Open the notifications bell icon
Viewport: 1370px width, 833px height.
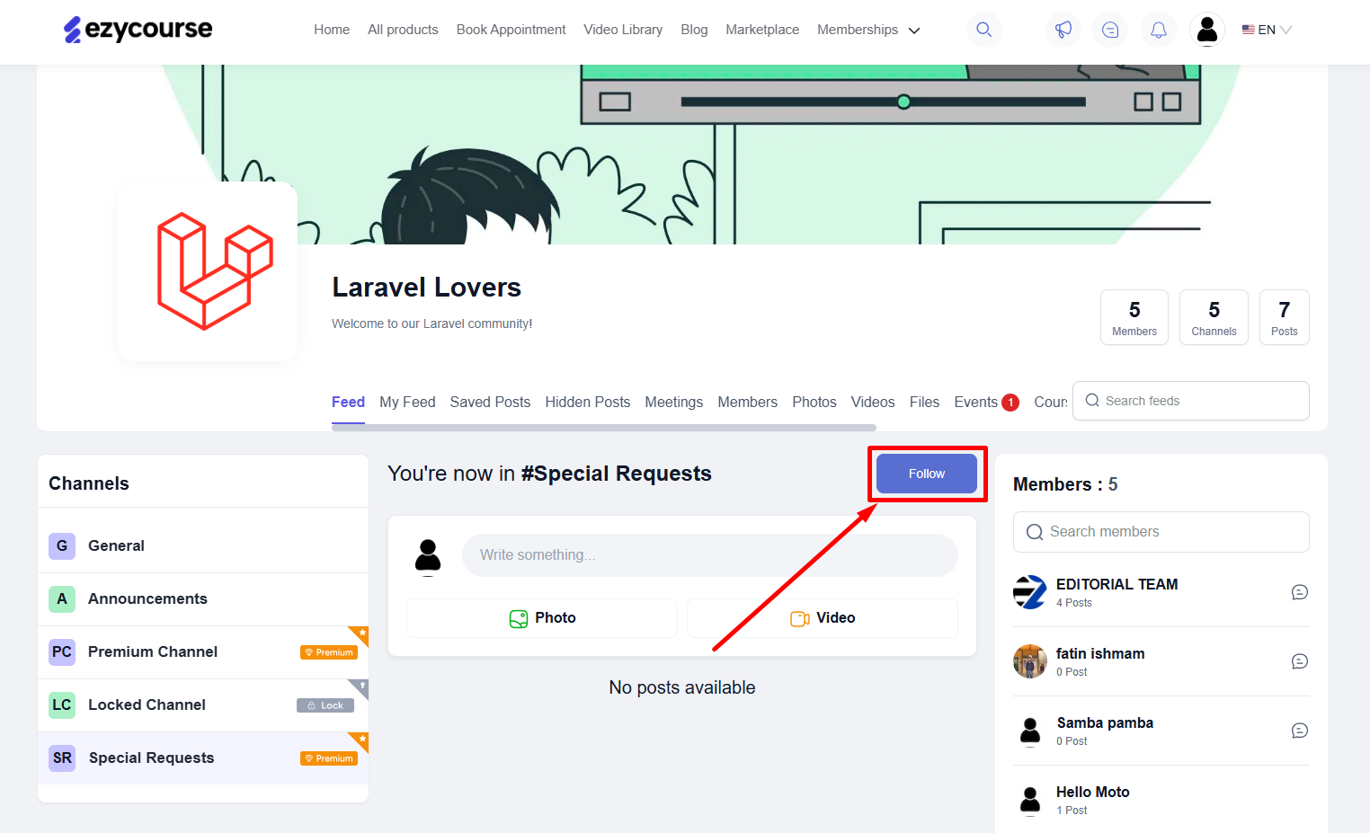pyautogui.click(x=1159, y=30)
